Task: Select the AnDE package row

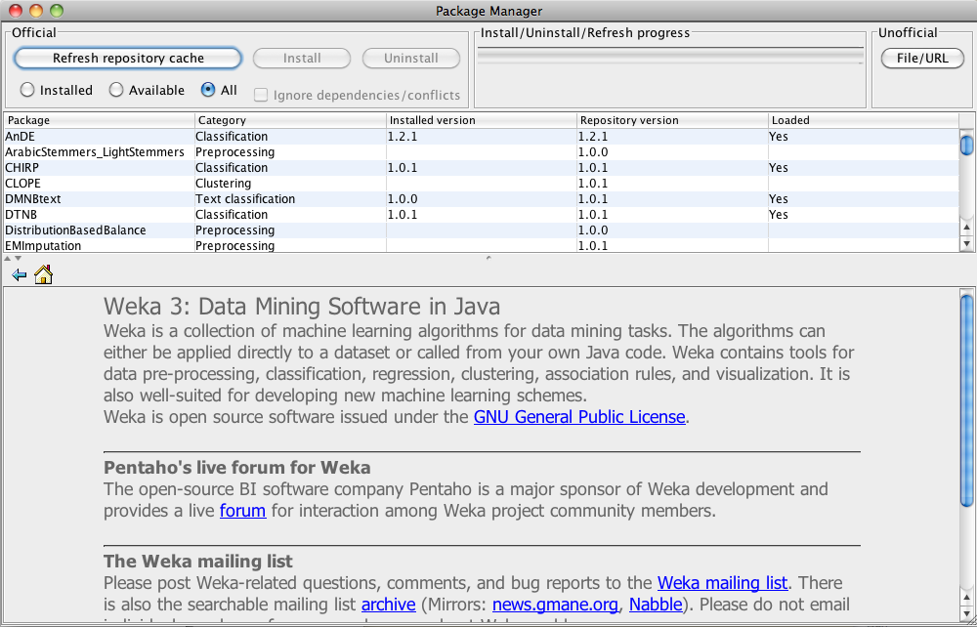Action: 482,137
